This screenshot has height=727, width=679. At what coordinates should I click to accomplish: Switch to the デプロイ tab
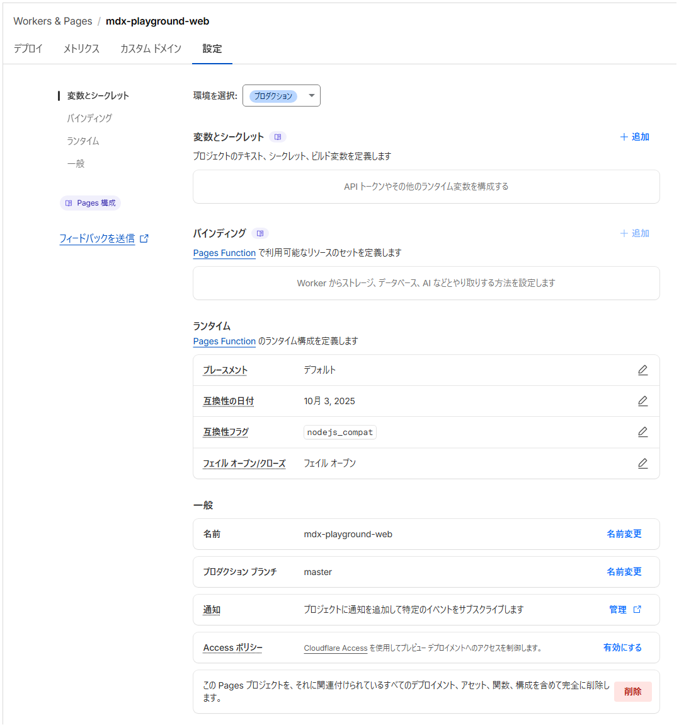[28, 49]
